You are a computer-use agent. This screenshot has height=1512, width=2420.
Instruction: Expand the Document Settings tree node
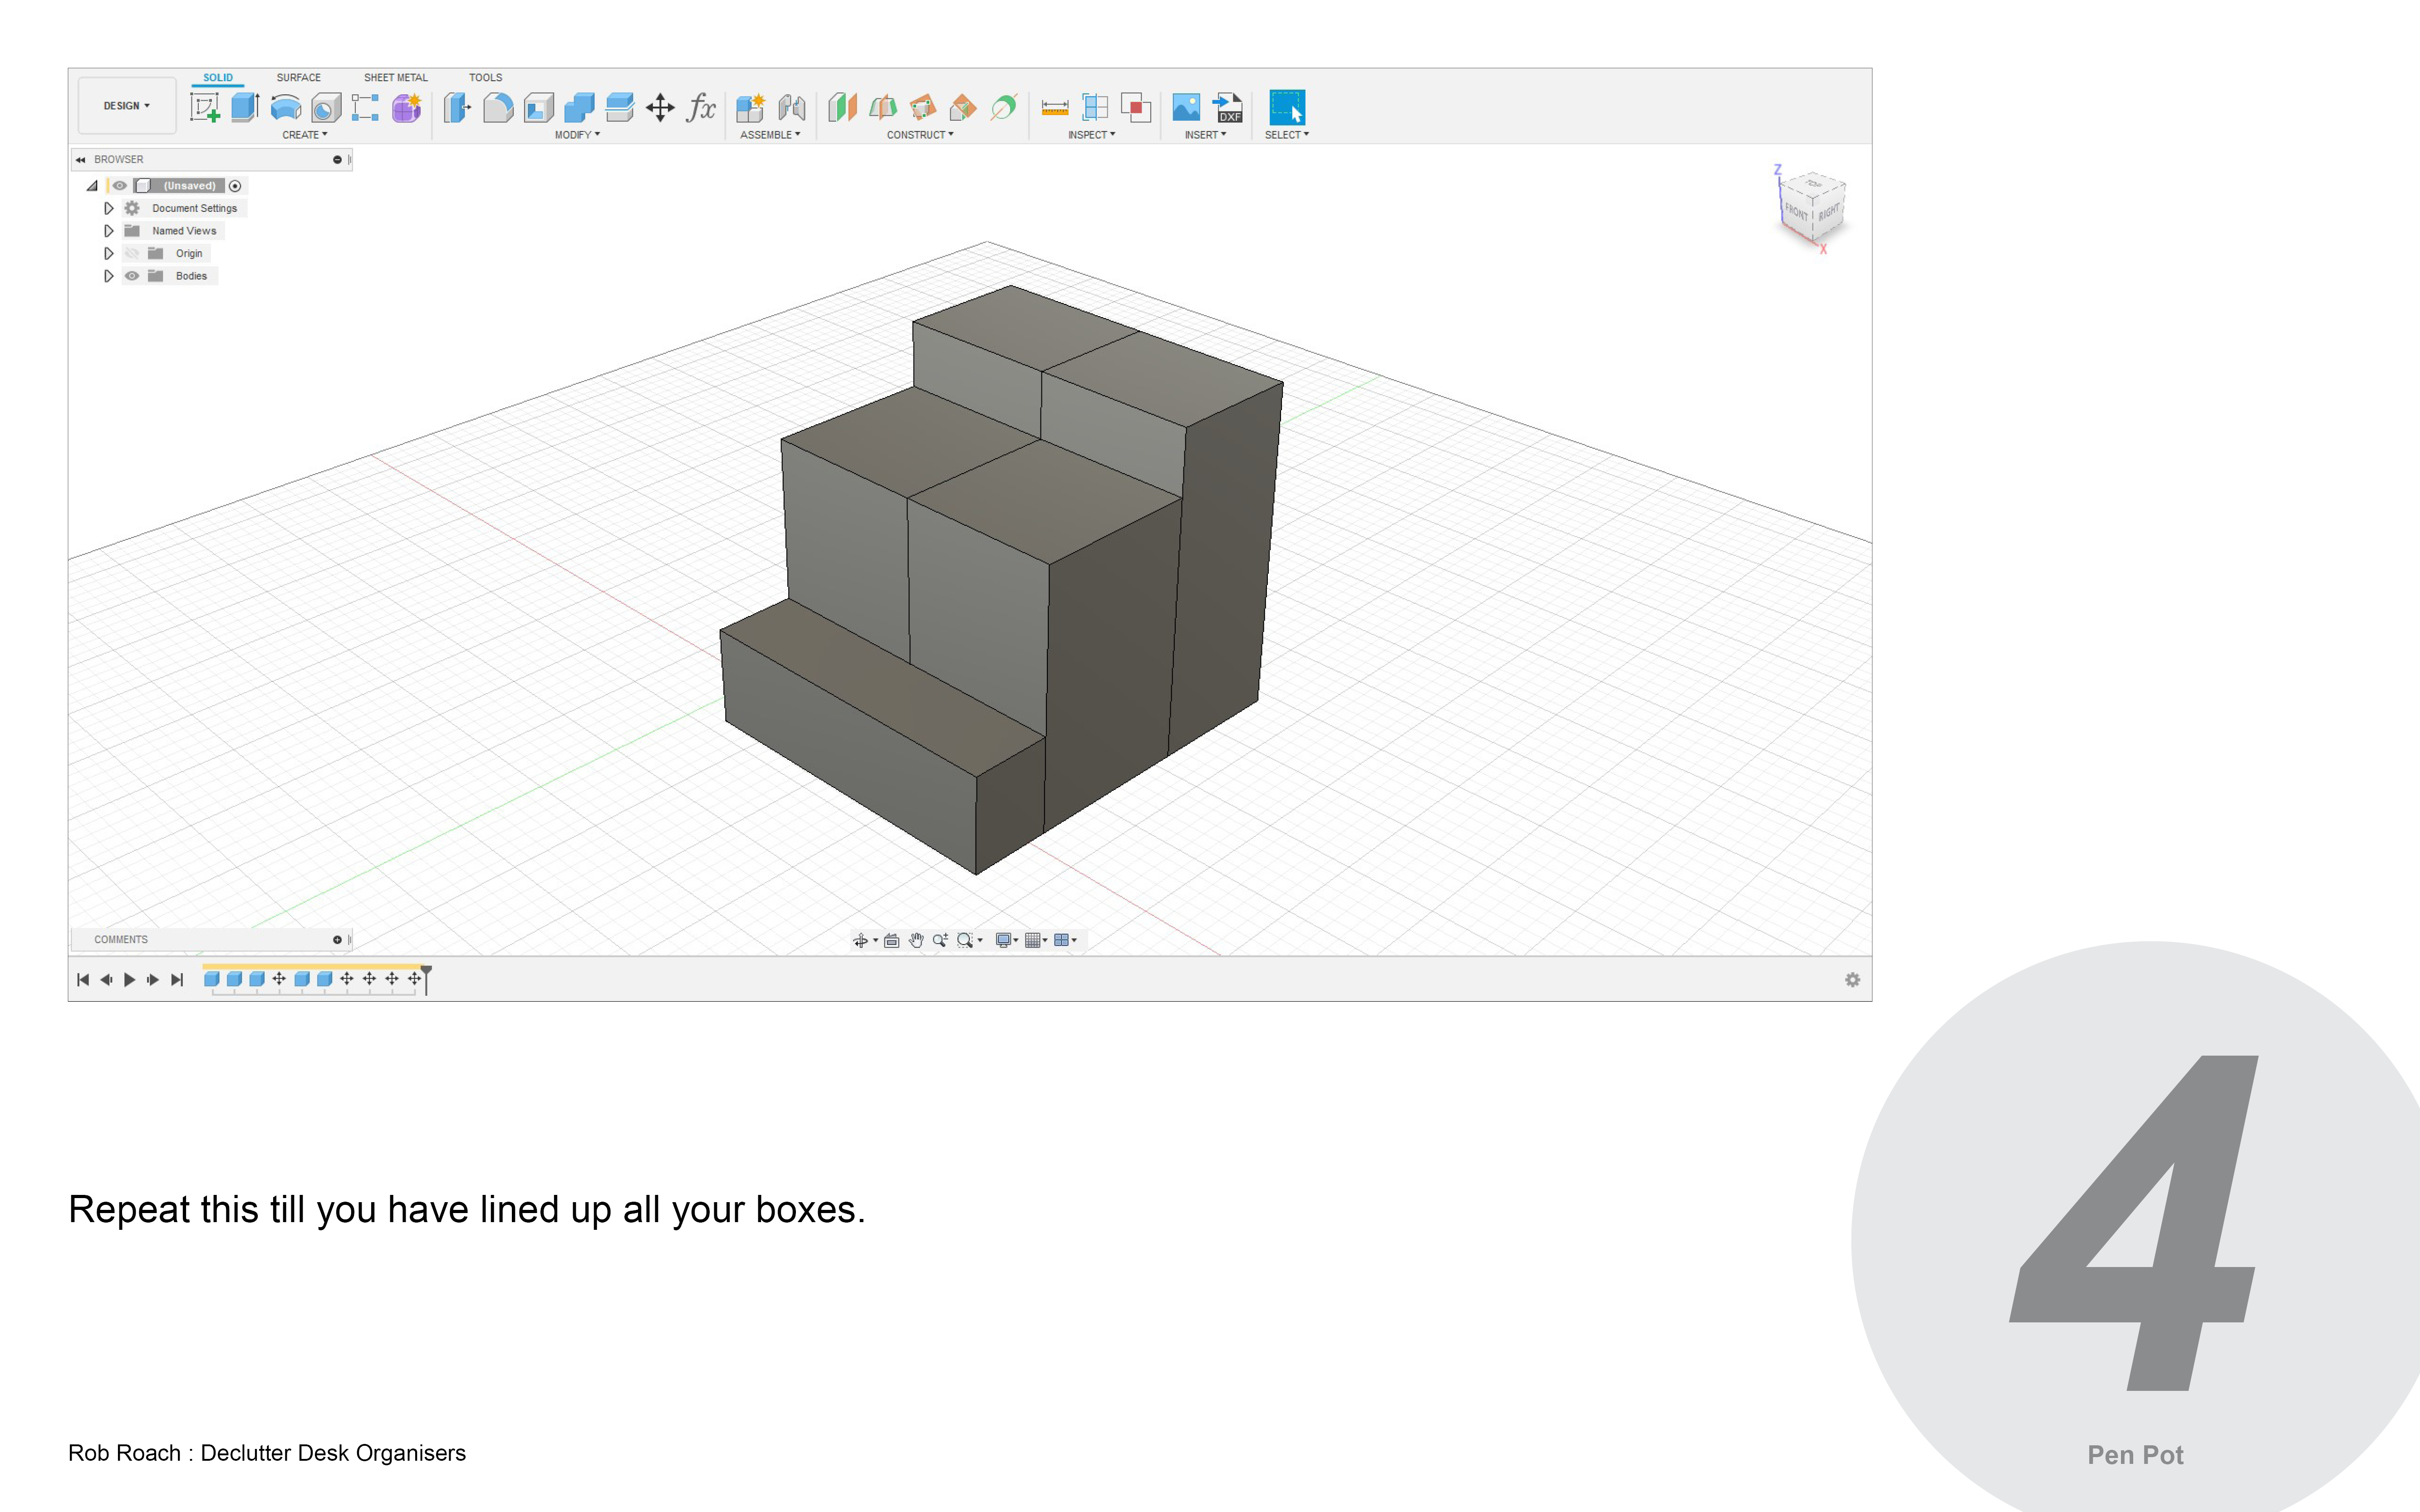(109, 208)
